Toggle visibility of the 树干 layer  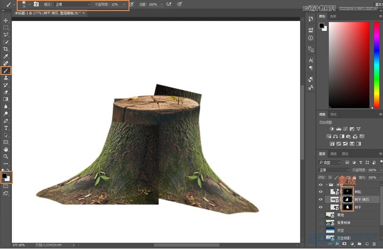coord(320,207)
